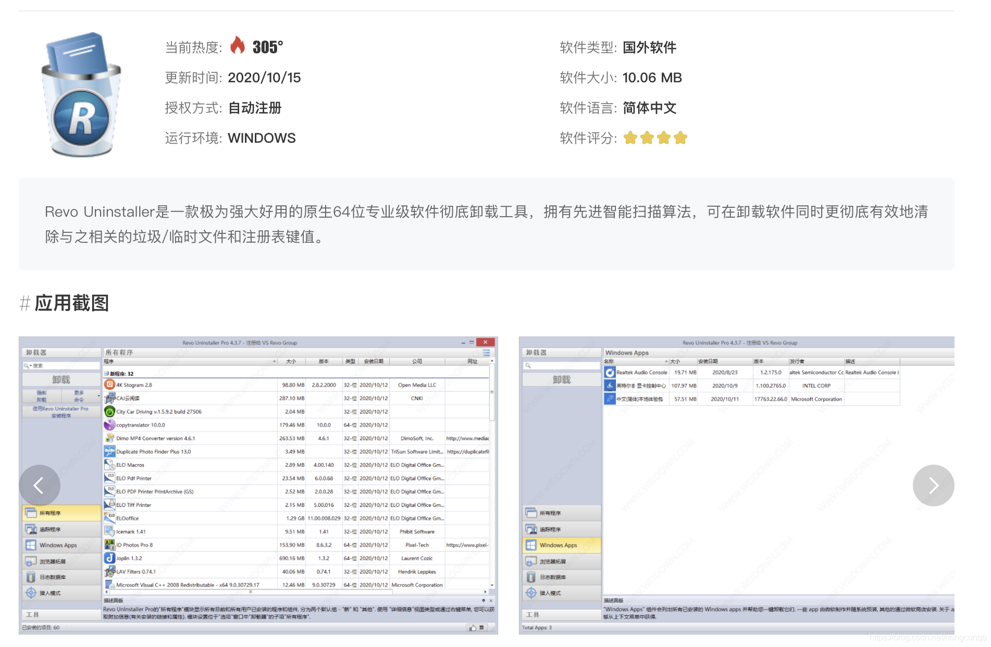The image size is (991, 647).
Task: Click the flame heat icon beside 305°
Action: pyautogui.click(x=238, y=45)
